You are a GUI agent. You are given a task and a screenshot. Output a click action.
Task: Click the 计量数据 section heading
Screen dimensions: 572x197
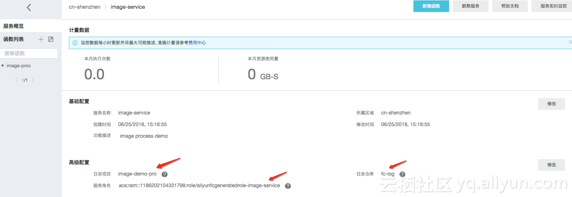79,30
